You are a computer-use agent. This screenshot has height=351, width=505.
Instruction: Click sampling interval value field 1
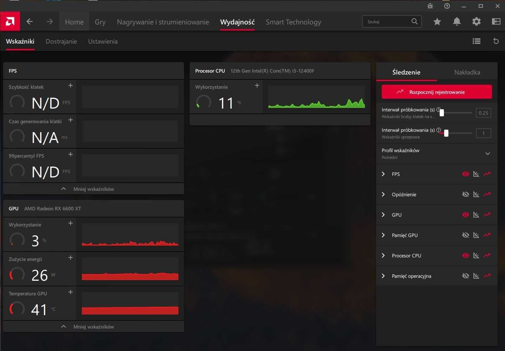click(483, 133)
